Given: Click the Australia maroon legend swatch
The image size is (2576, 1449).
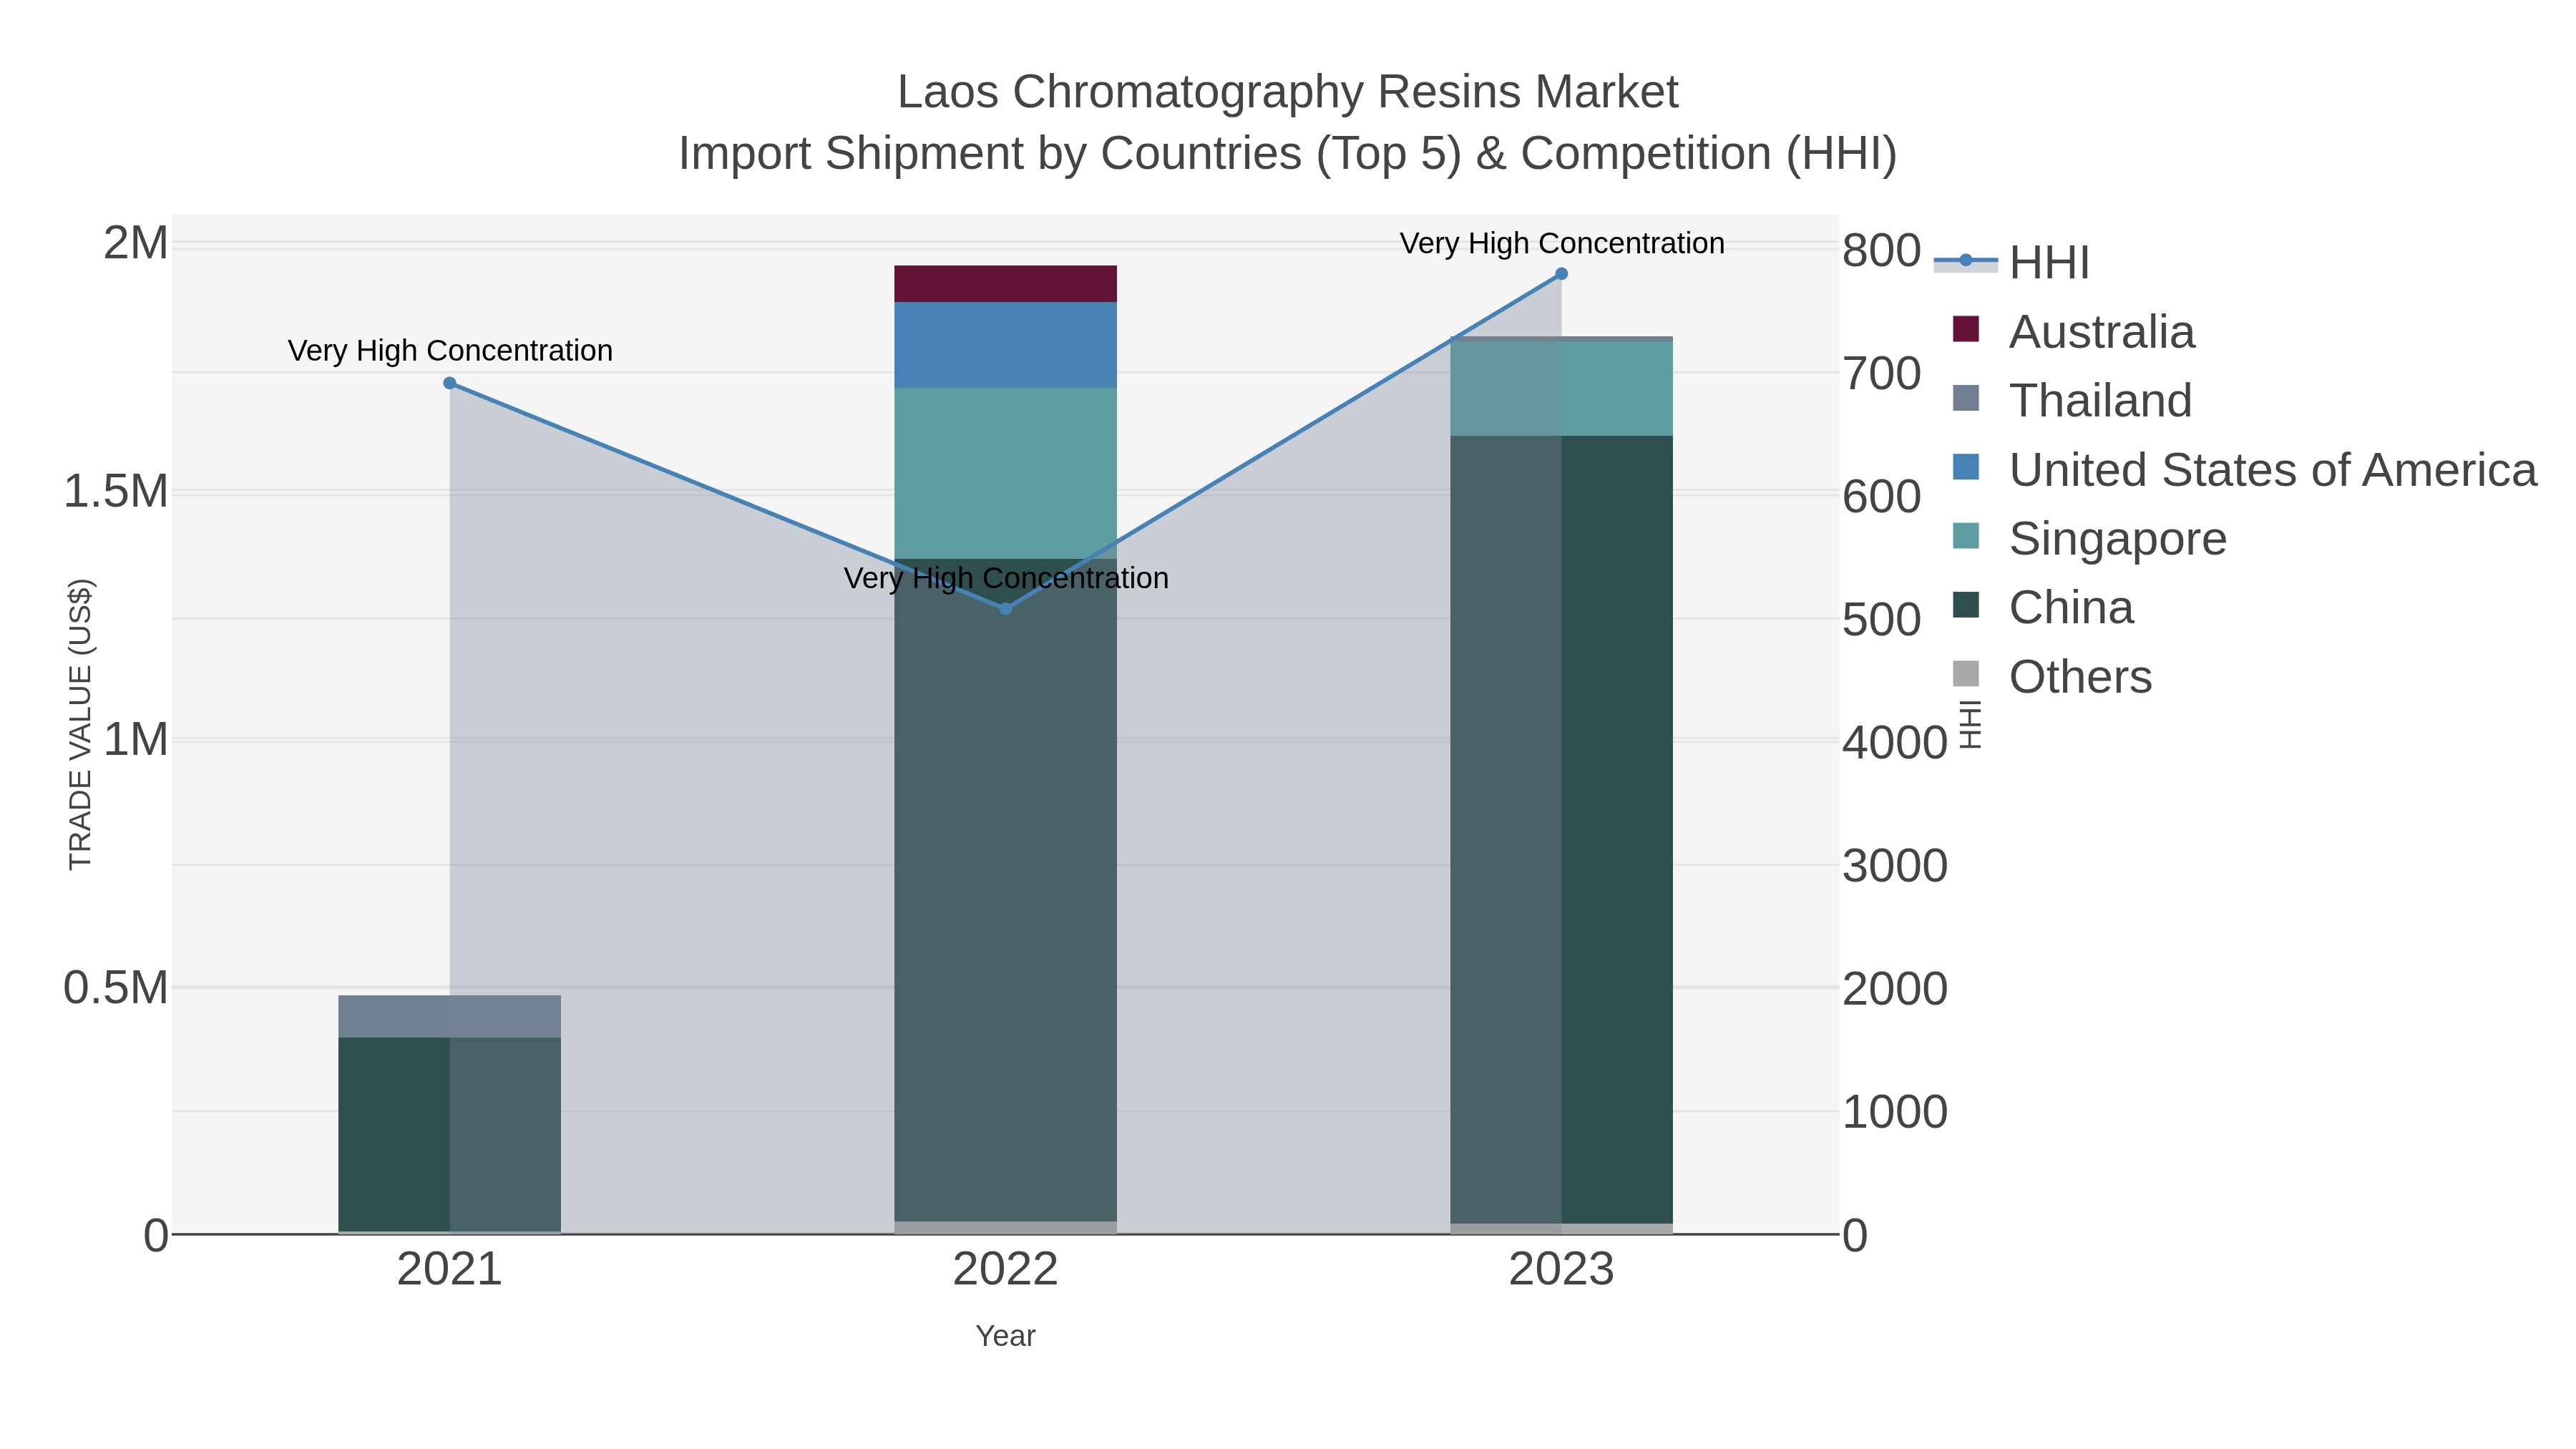Looking at the screenshot, I should (x=1966, y=329).
